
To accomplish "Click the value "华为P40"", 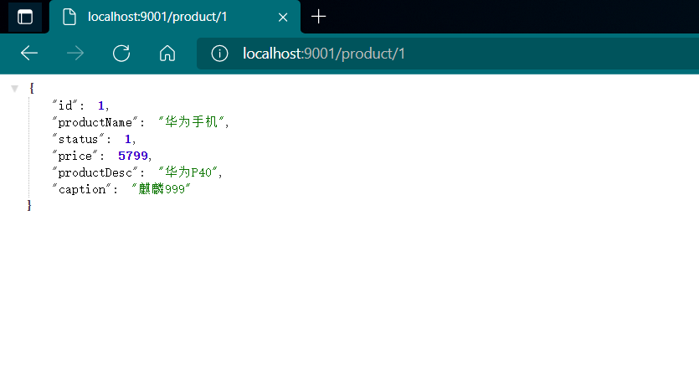I will coord(188,172).
